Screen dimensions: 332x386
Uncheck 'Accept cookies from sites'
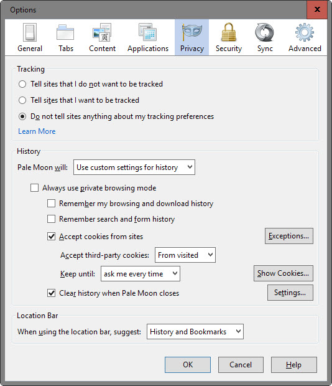click(x=51, y=237)
